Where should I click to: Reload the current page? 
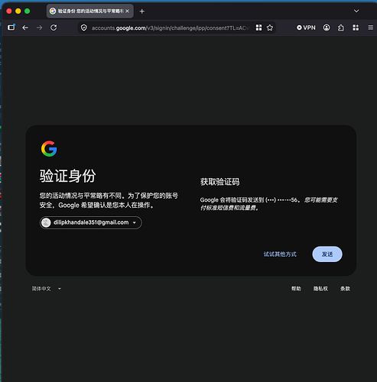[54, 28]
